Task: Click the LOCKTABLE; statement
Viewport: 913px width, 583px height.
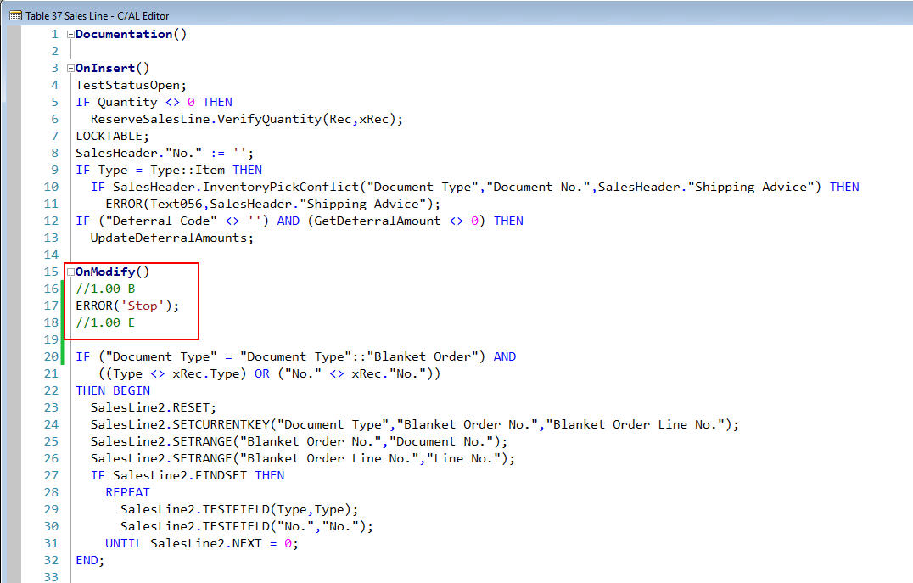Action: coord(112,136)
